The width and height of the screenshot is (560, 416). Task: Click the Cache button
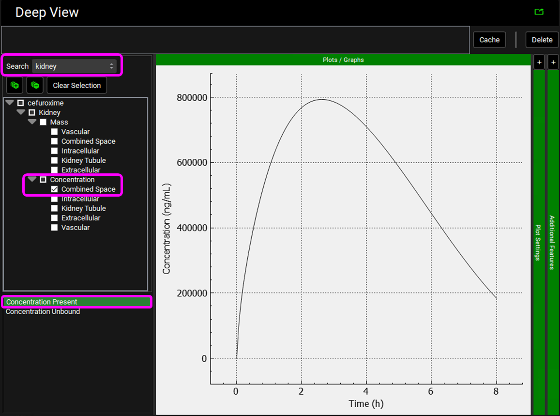[489, 40]
